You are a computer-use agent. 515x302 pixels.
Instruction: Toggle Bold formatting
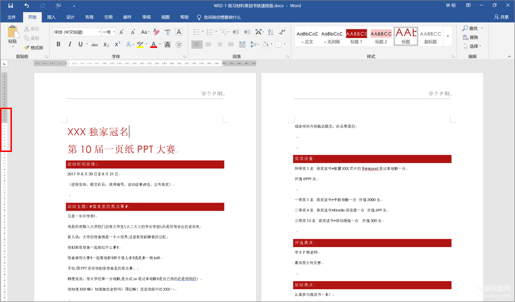tap(59, 44)
